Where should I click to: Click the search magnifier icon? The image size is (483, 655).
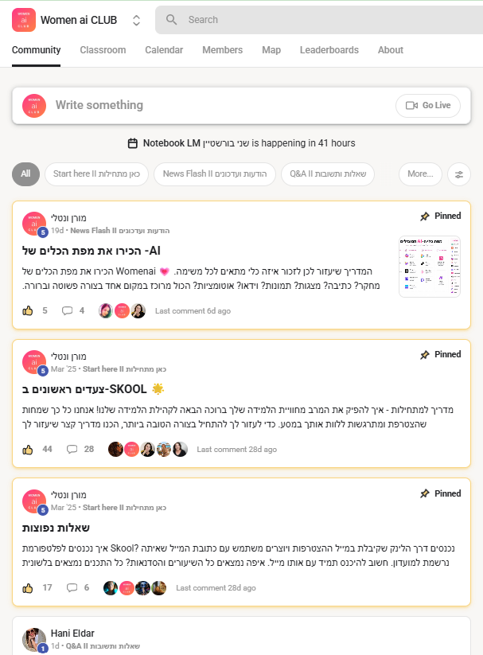171,20
